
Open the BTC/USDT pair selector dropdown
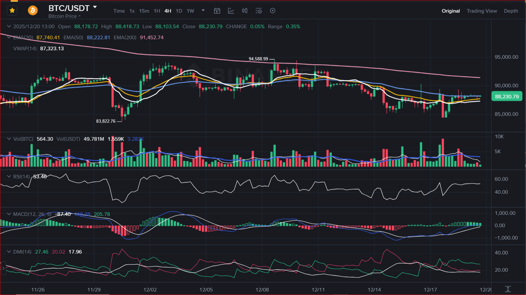pyautogui.click(x=95, y=7)
